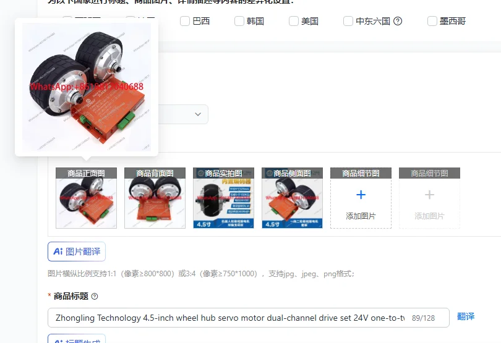Enable the 中东六国 checkbox

tap(348, 21)
